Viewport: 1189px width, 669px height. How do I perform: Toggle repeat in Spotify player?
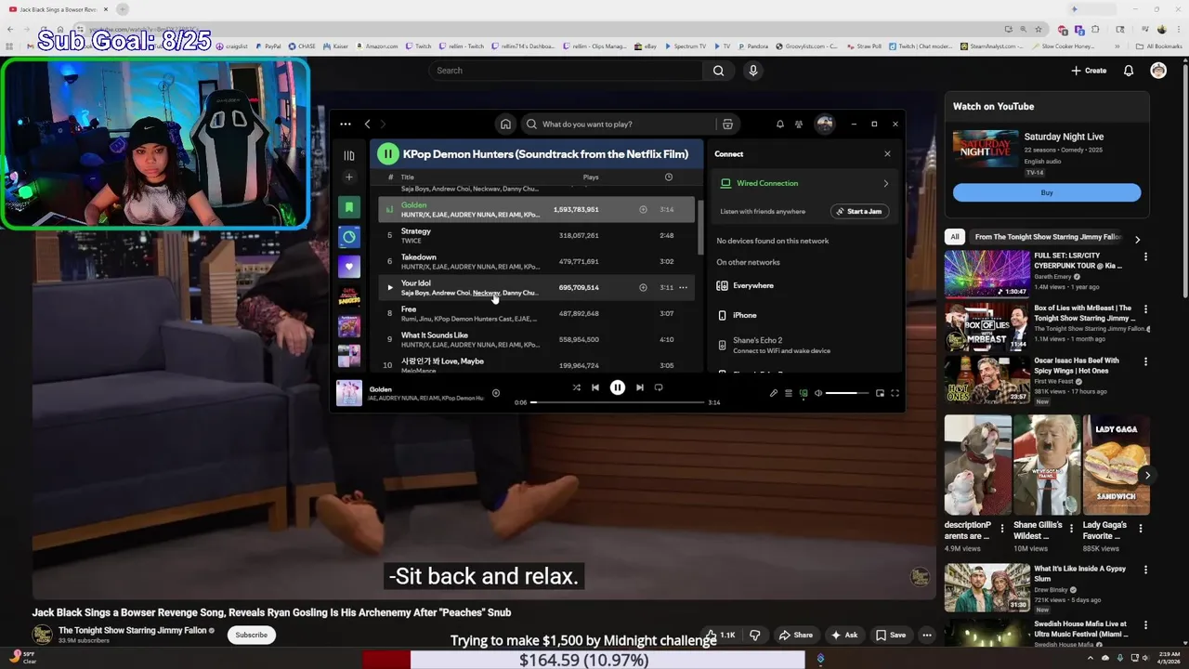coord(659,387)
